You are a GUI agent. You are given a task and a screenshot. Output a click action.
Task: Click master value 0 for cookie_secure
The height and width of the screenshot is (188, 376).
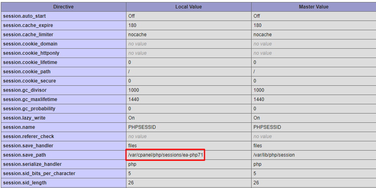[x=255, y=81]
